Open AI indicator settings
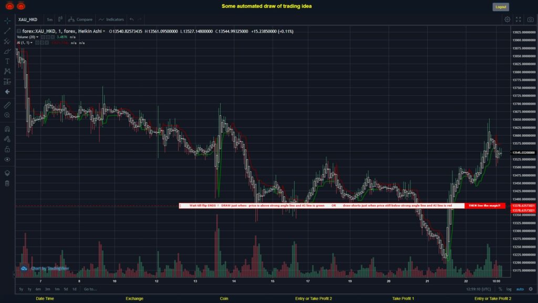 click(42, 43)
